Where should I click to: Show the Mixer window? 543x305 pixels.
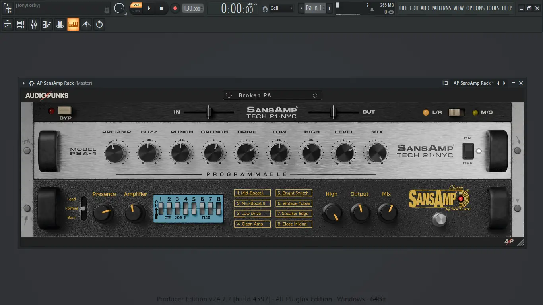pyautogui.click(x=34, y=25)
